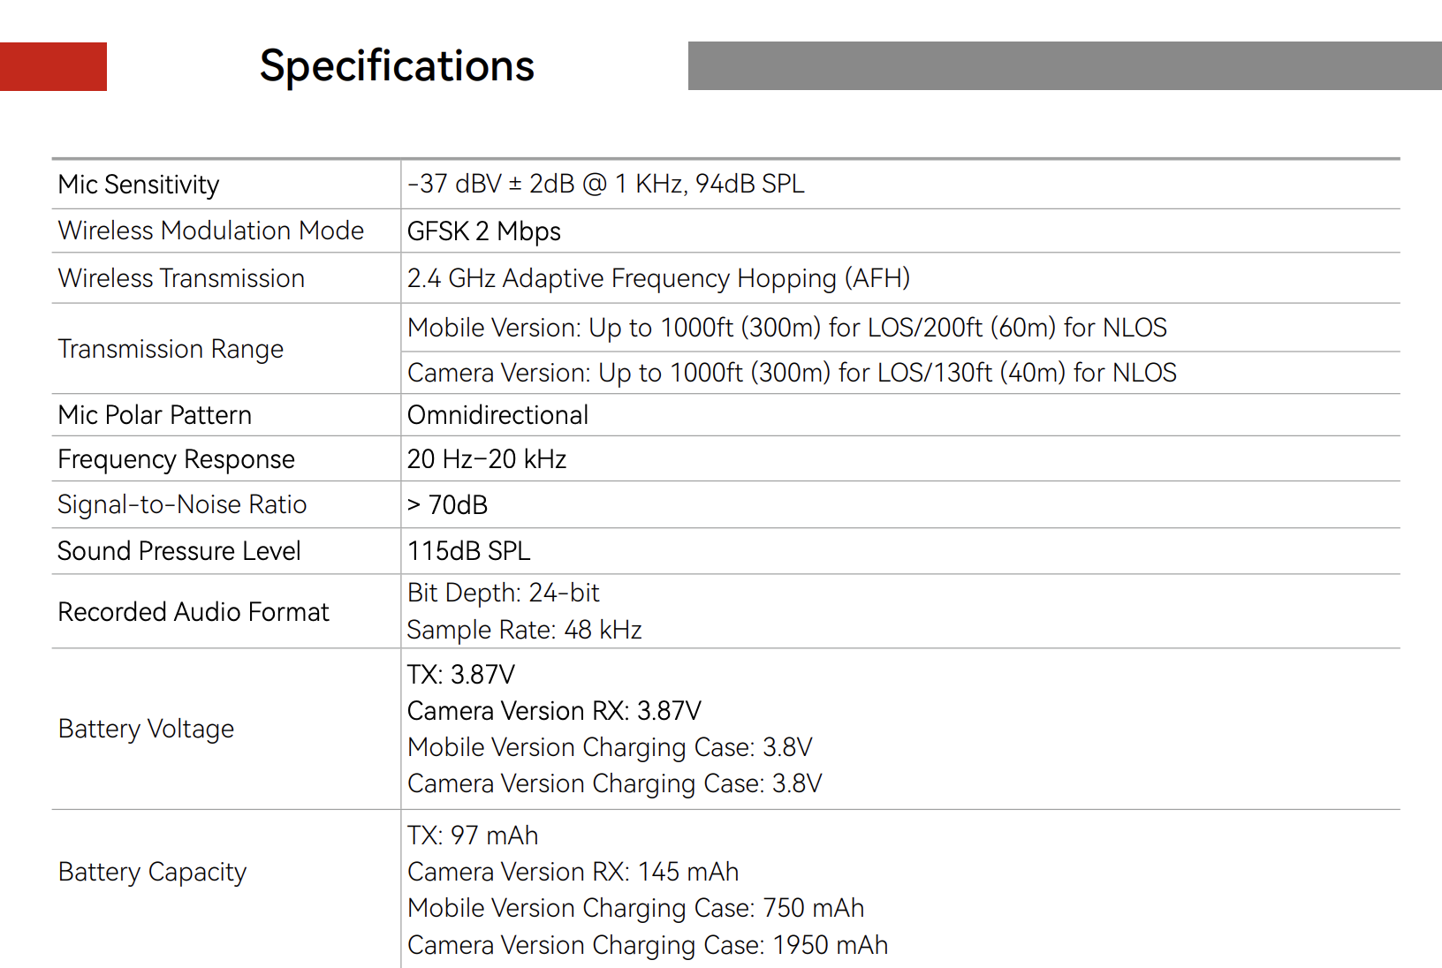
Task: Click the Battery Voltage label
Action: point(146,729)
